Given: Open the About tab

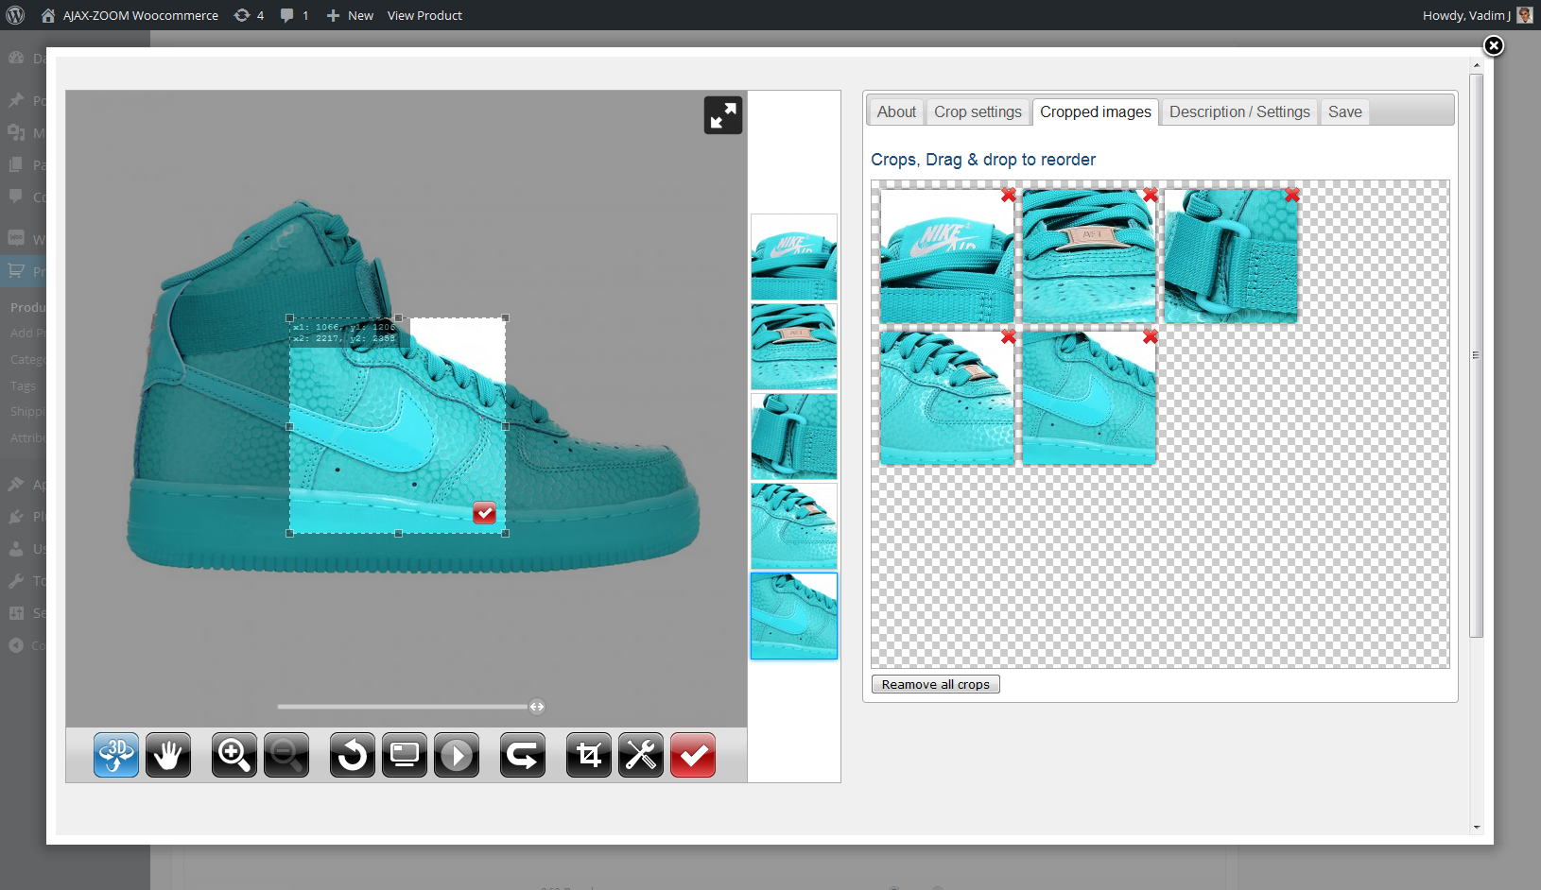Looking at the screenshot, I should tap(896, 111).
